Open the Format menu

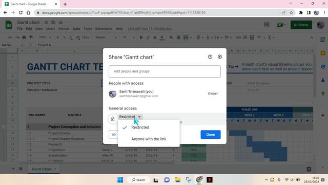(x=64, y=29)
